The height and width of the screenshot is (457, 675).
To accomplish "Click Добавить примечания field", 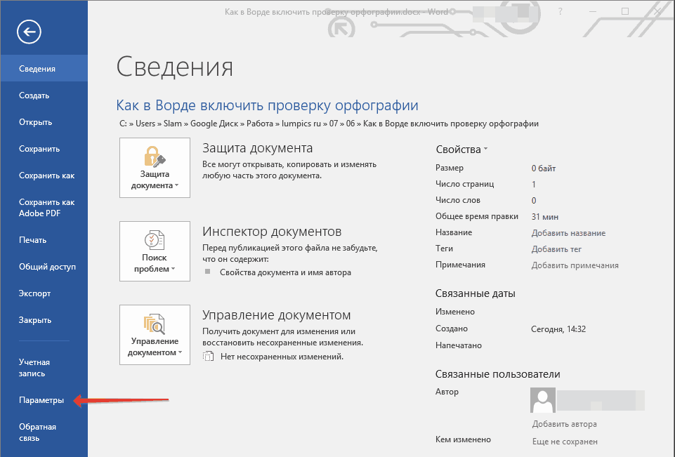I will [575, 265].
